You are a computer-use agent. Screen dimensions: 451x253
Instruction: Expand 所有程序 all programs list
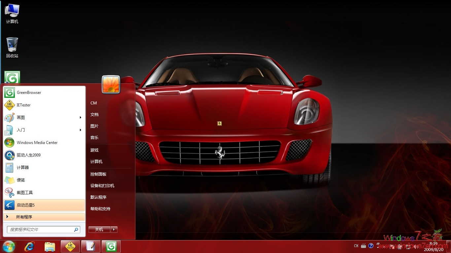point(24,217)
